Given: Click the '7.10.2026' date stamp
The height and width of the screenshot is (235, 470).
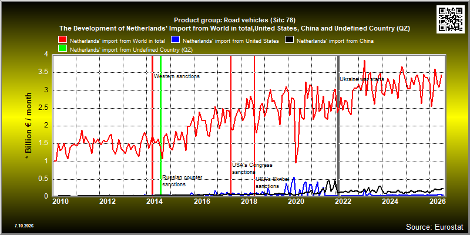Looking at the screenshot, I should click(23, 225).
